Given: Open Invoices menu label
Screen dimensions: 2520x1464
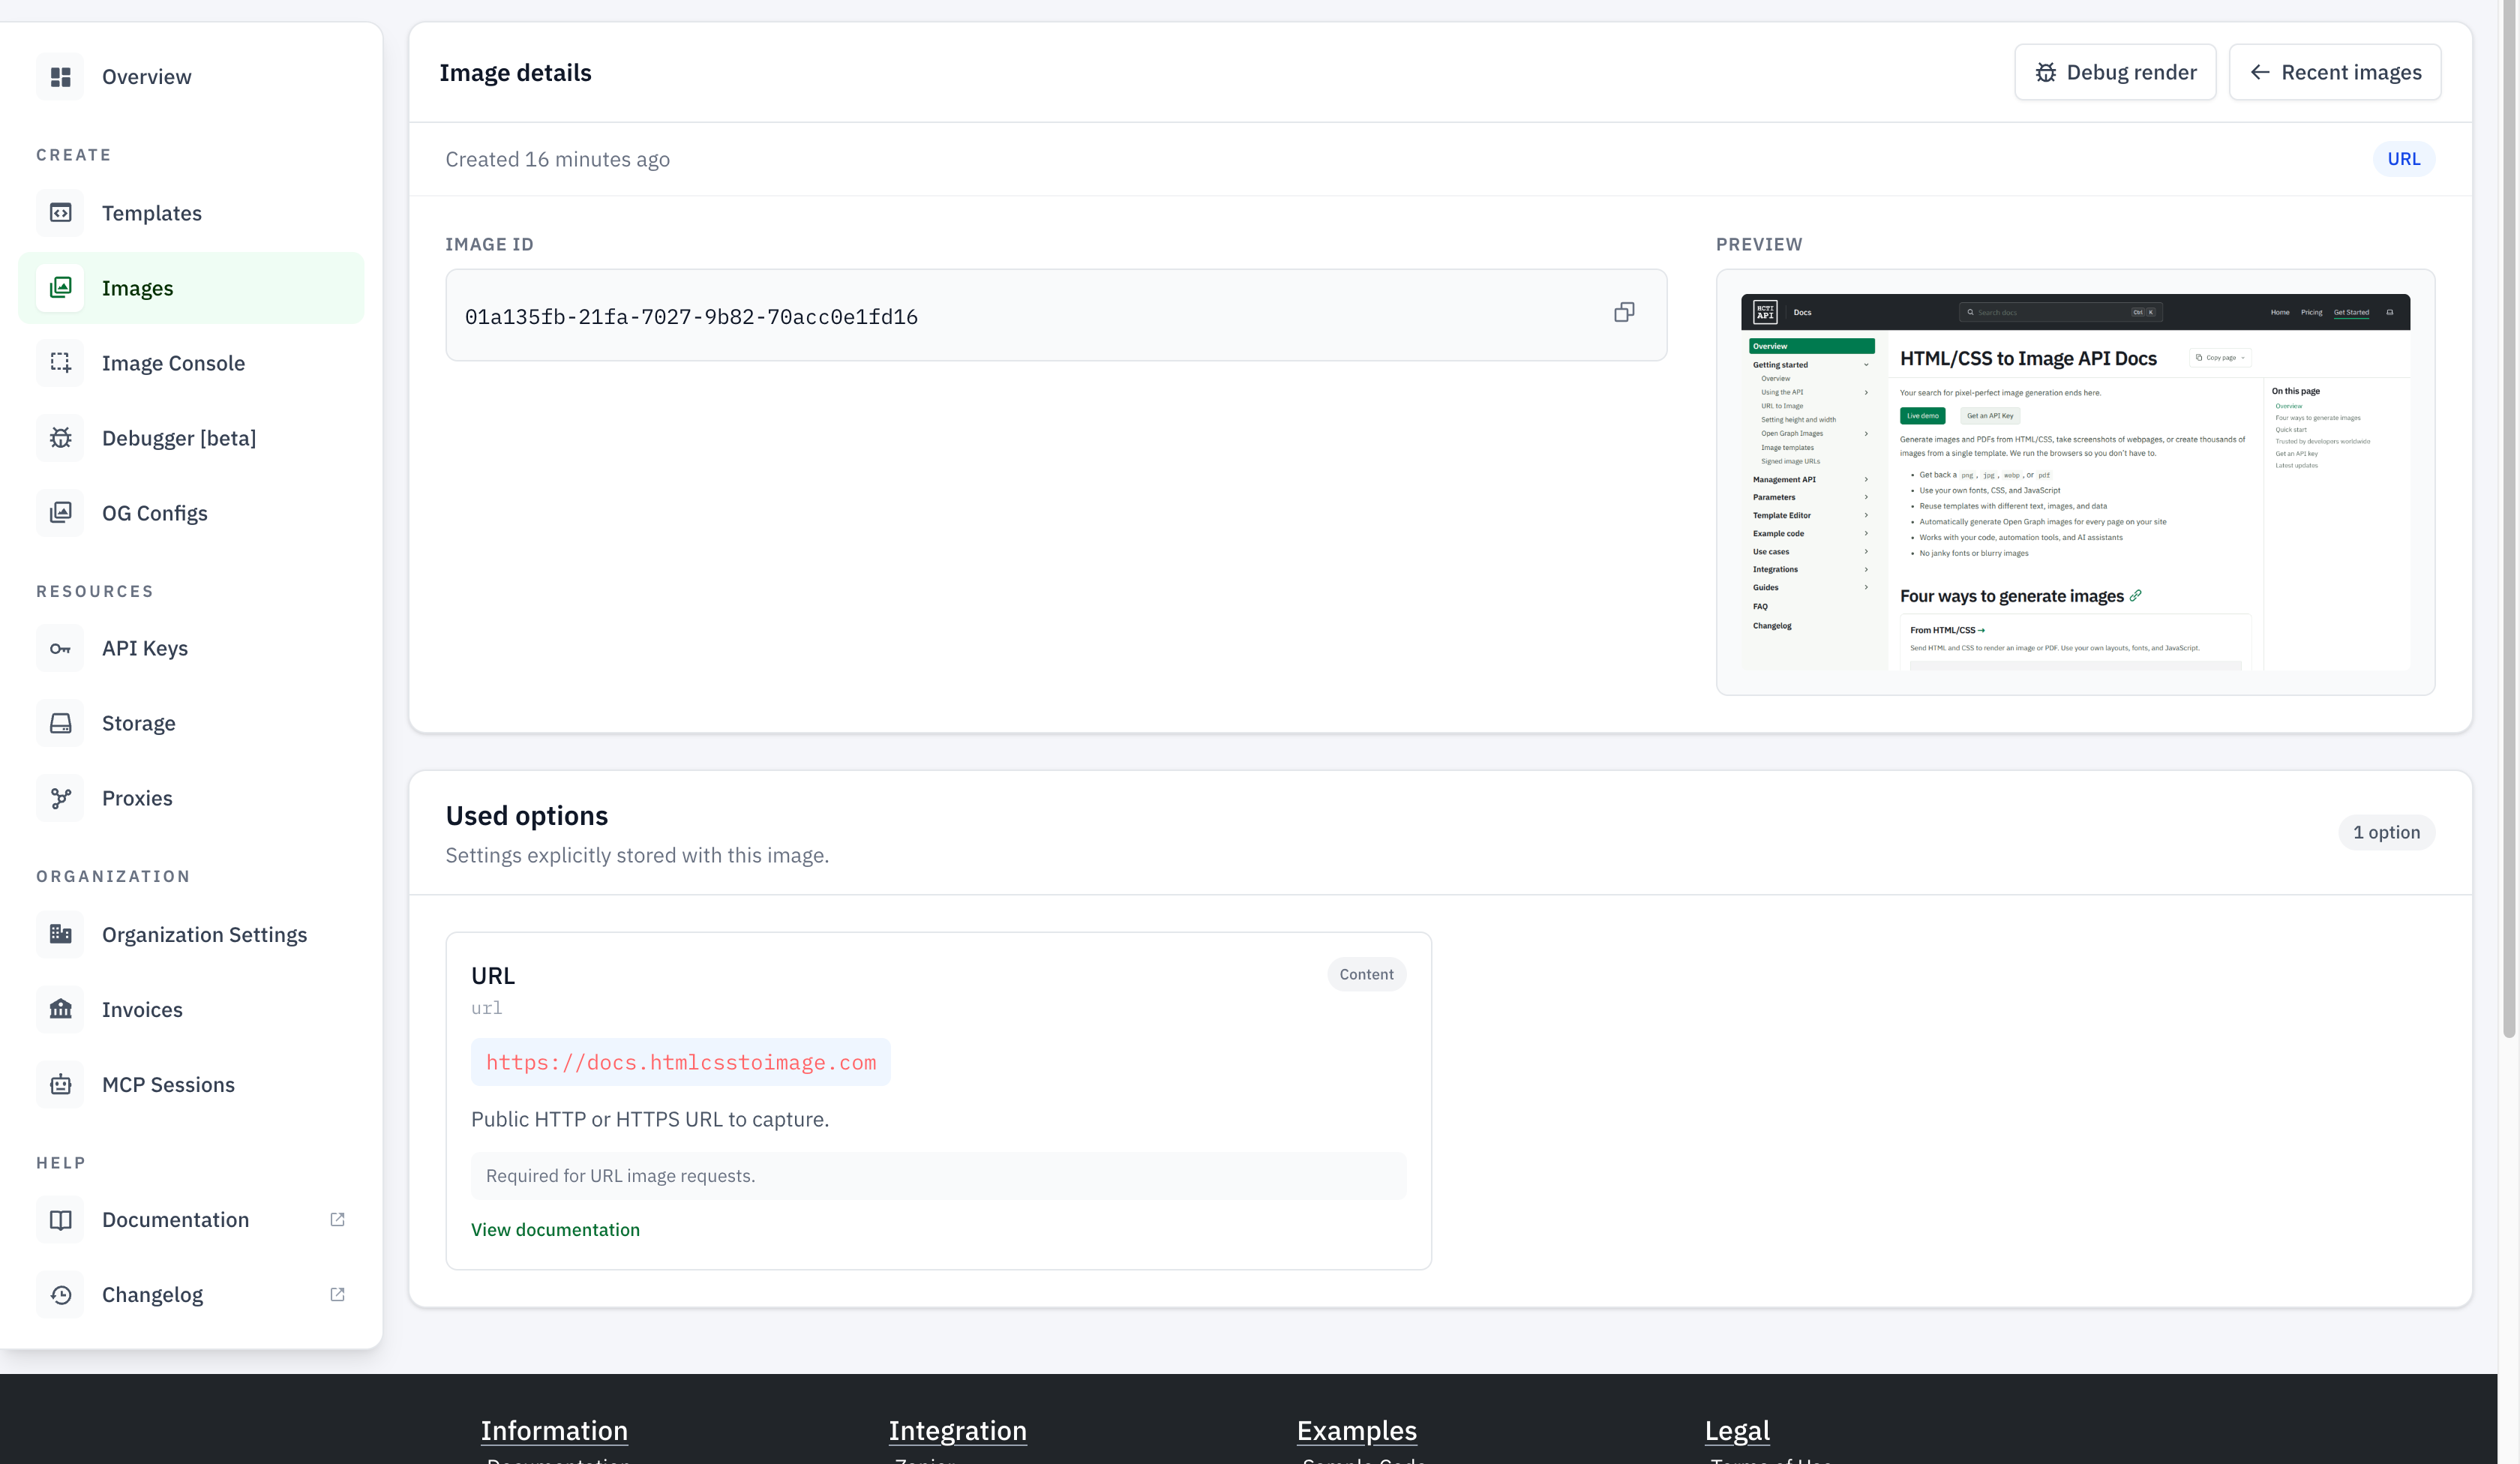Looking at the screenshot, I should point(142,1009).
